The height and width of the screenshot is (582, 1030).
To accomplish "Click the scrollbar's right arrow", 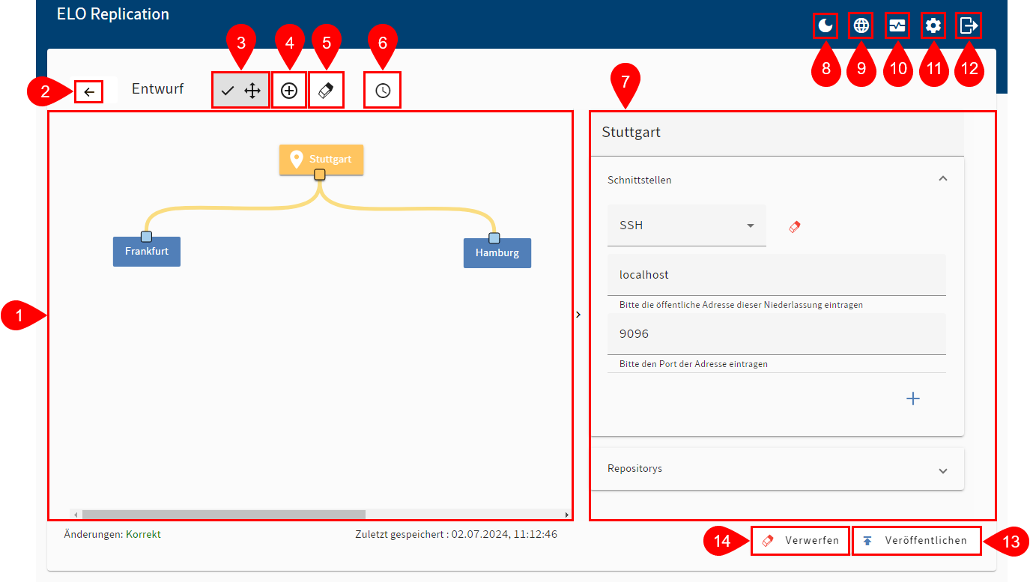I will click(x=566, y=515).
